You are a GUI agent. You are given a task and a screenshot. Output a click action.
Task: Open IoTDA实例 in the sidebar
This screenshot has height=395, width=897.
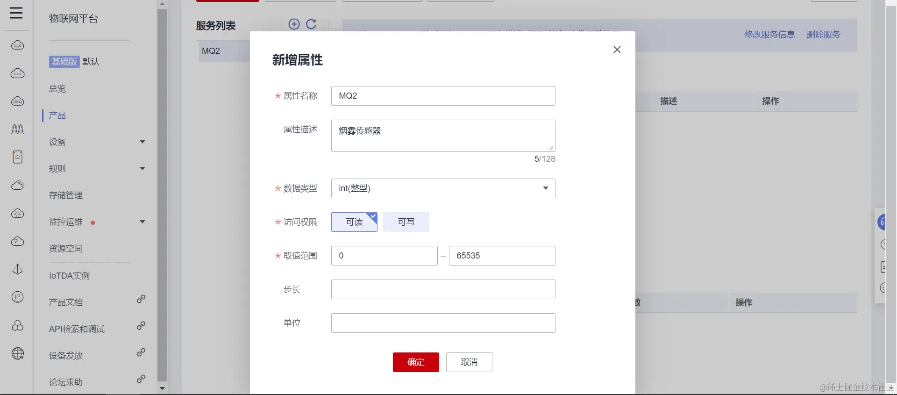coord(69,276)
